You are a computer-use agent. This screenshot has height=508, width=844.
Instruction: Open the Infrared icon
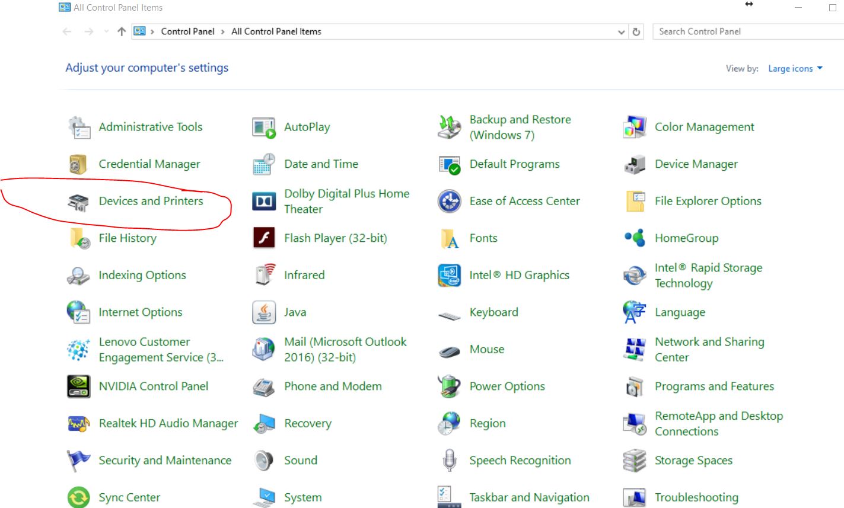[x=264, y=276]
